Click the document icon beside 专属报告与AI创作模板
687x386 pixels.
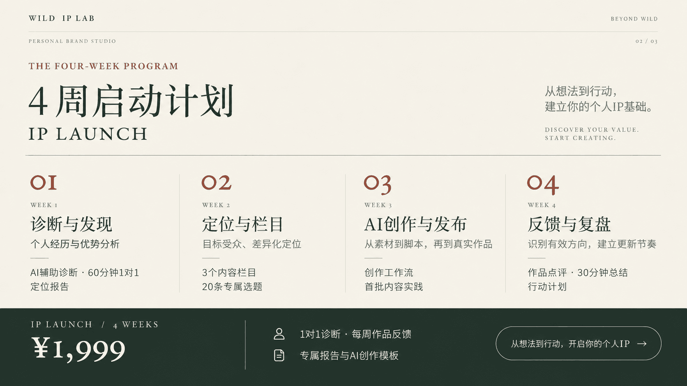279,355
